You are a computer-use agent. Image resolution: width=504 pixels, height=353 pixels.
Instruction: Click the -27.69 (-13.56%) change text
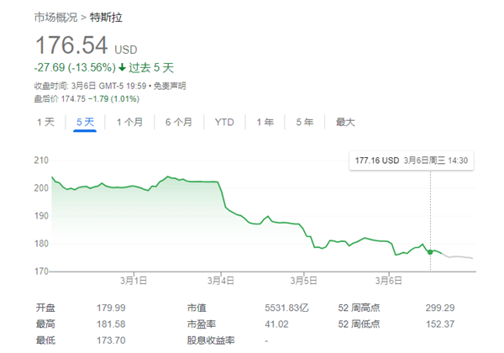point(75,67)
